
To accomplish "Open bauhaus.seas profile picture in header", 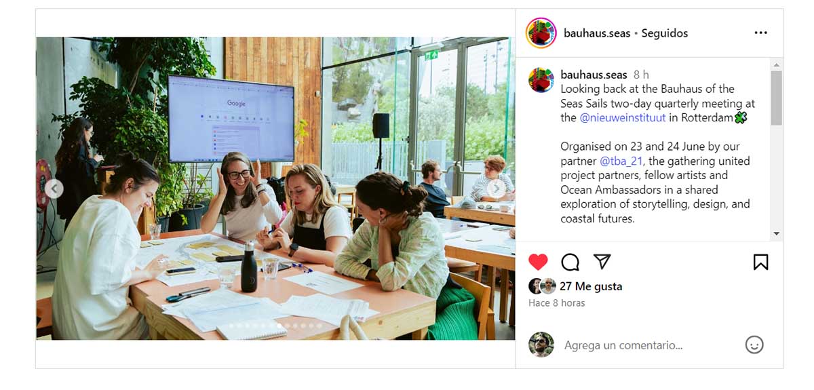I will click(x=541, y=33).
